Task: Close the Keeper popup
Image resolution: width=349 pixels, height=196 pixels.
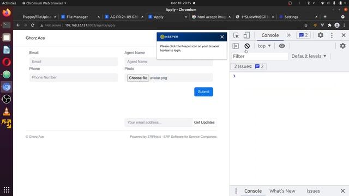Action: click(222, 37)
